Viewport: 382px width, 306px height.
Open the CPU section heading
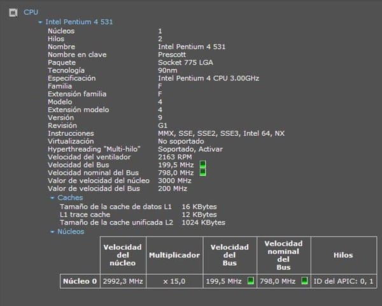point(31,12)
